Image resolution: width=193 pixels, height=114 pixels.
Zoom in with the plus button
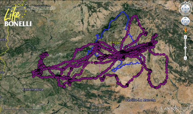click(x=185, y=37)
